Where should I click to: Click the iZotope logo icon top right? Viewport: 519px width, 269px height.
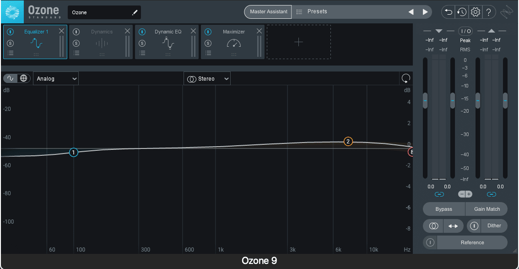506,12
